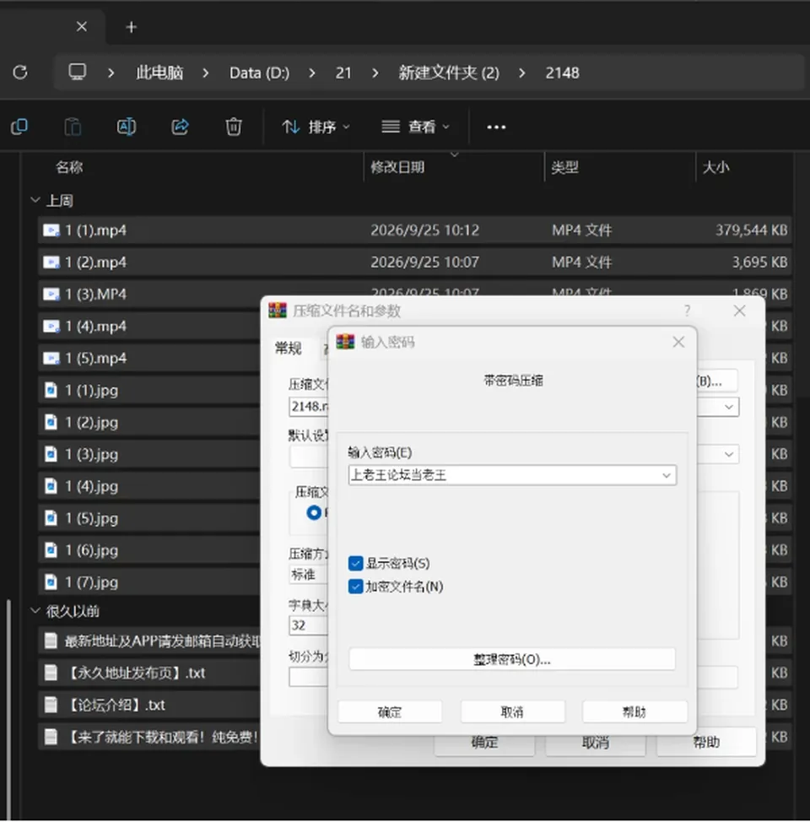Click the dictionary size field showing 32

coord(308,625)
